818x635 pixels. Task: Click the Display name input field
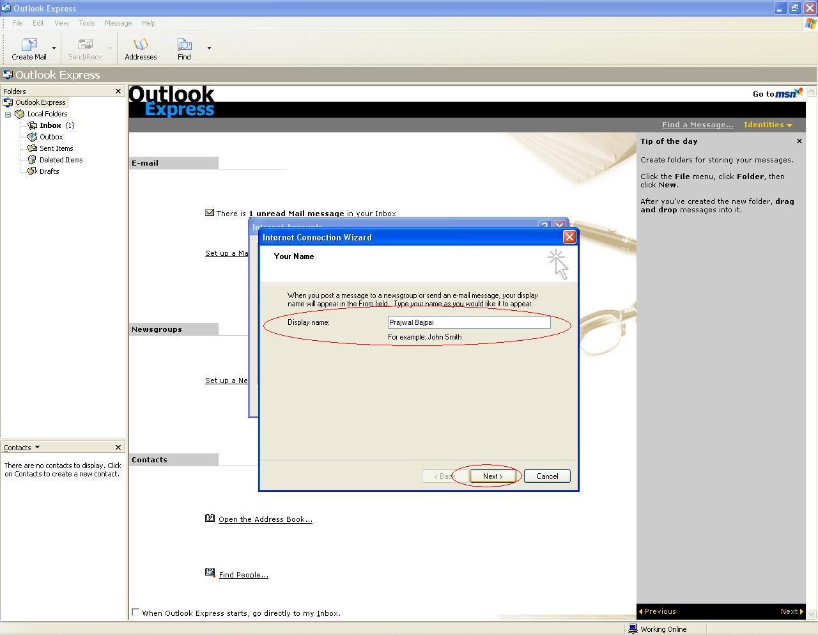(469, 322)
